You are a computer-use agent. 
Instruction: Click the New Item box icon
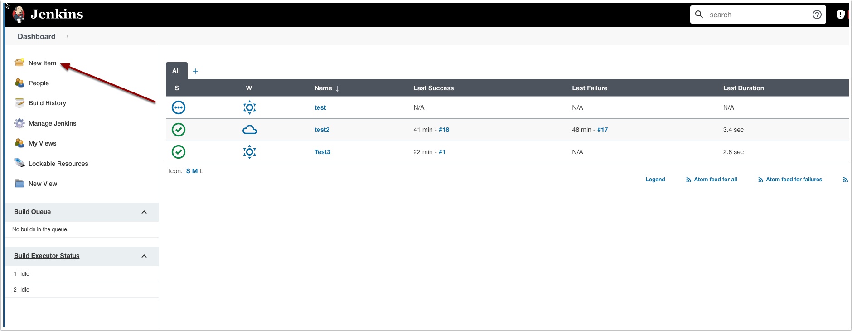point(19,63)
